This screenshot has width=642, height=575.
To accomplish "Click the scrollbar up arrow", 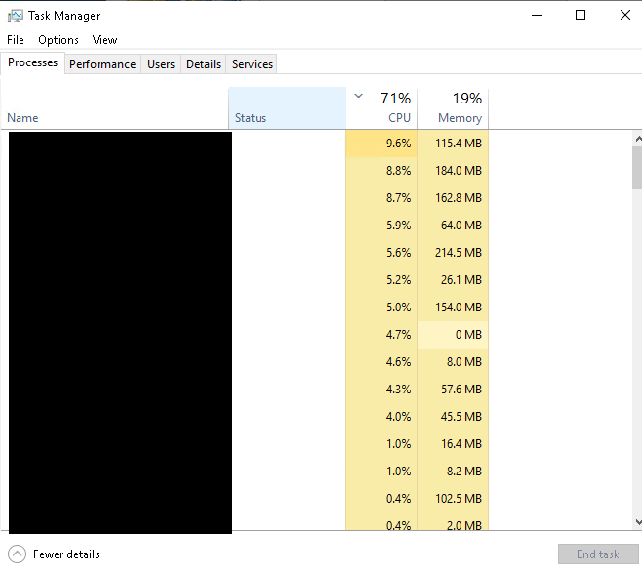I will tap(638, 140).
